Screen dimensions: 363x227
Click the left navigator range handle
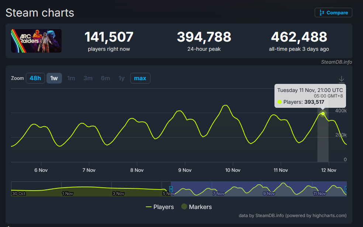[x=171, y=189]
